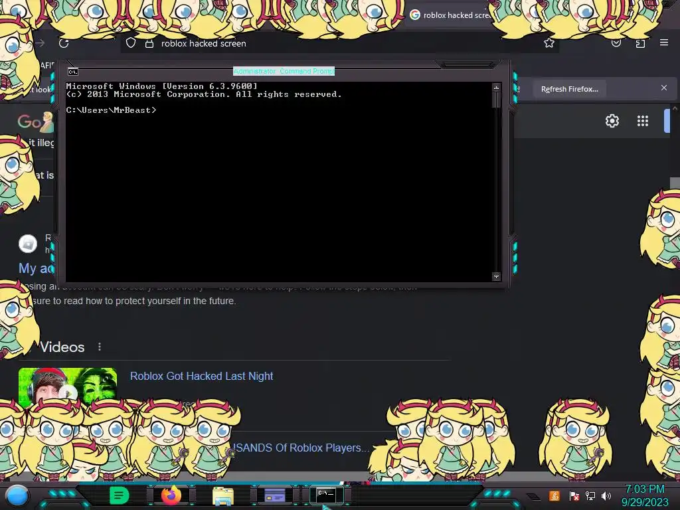Open the Pocket save icon in Firefox

point(616,43)
